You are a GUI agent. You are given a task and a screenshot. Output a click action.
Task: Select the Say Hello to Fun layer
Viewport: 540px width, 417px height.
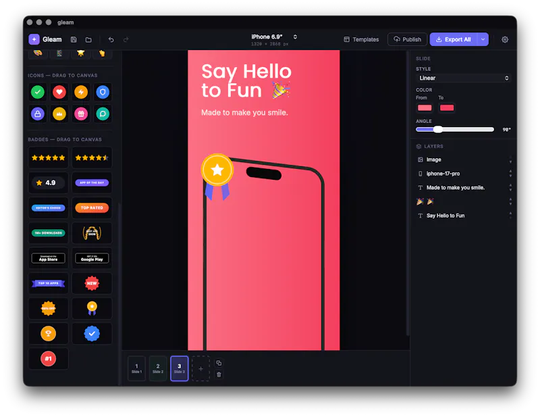[x=461, y=216]
